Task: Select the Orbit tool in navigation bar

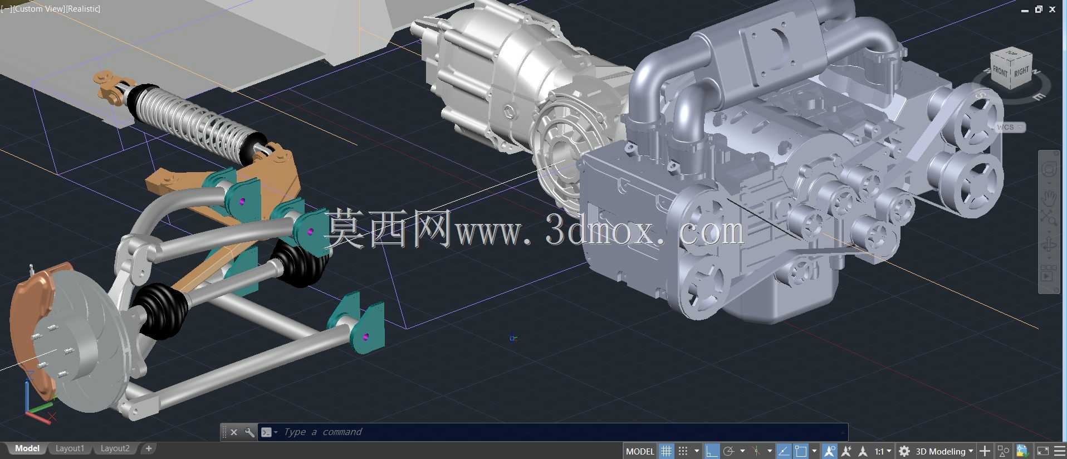Action: pyautogui.click(x=1049, y=244)
